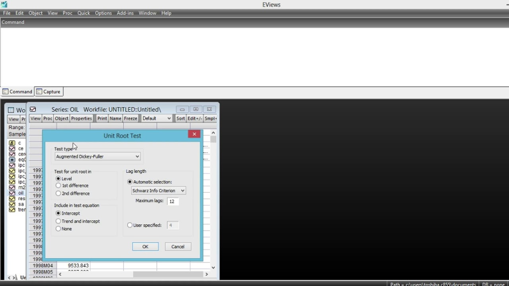Open the Proc menu in menu bar
The width and height of the screenshot is (509, 286).
point(68,13)
